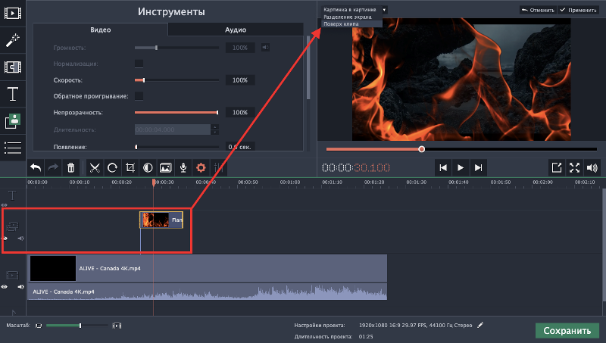Select the Split scissors tool
This screenshot has height=343, width=606.
tap(95, 167)
